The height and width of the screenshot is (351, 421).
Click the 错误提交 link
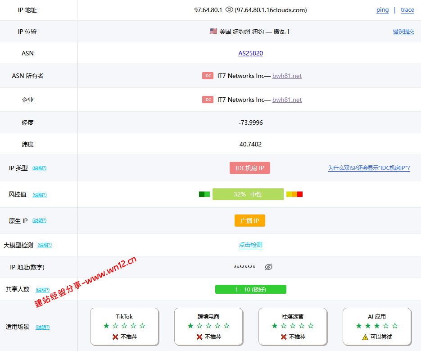[x=403, y=32]
